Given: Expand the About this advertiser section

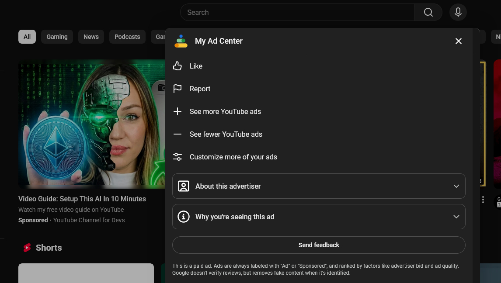Looking at the screenshot, I should click(319, 186).
